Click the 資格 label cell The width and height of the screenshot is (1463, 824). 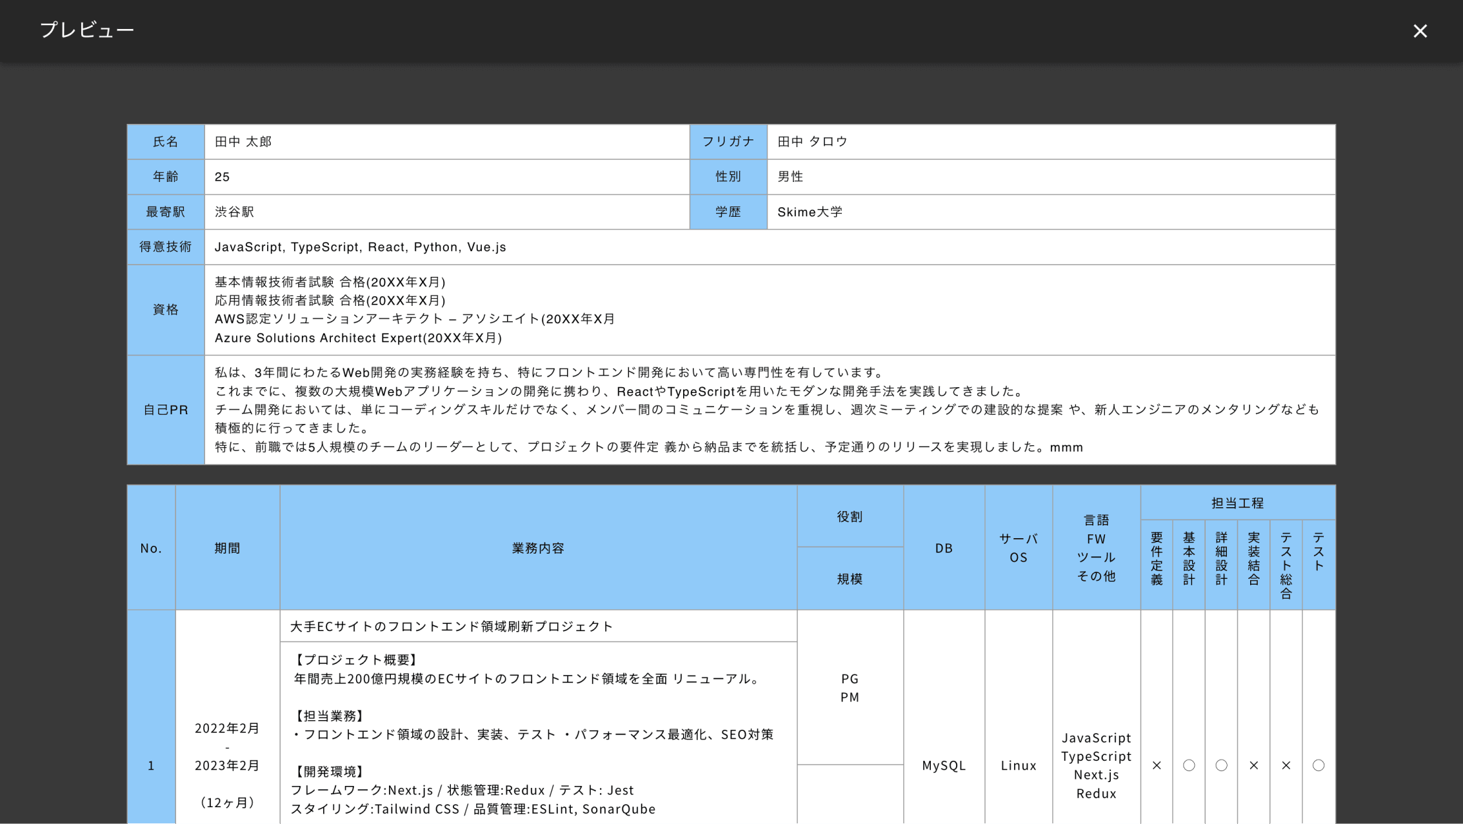click(166, 310)
